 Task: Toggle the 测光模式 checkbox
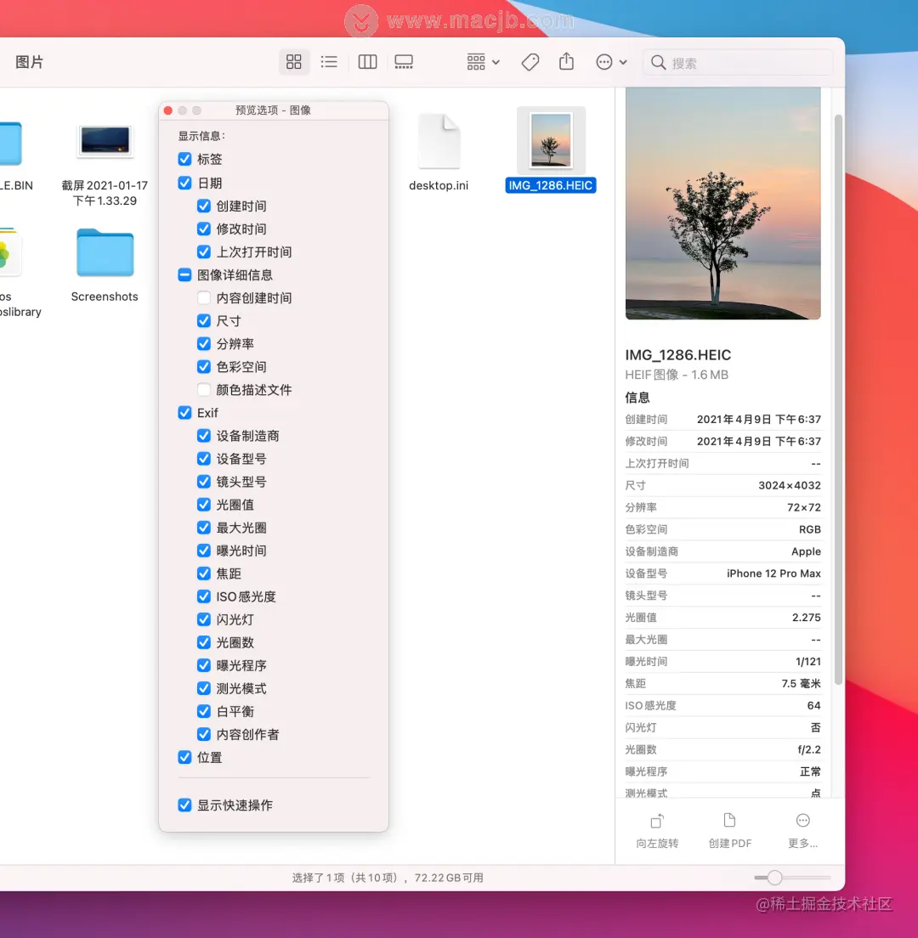click(204, 688)
